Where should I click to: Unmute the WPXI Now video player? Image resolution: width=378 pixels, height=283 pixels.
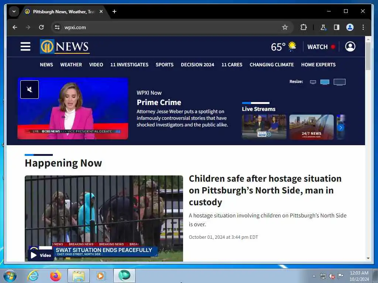pyautogui.click(x=30, y=90)
